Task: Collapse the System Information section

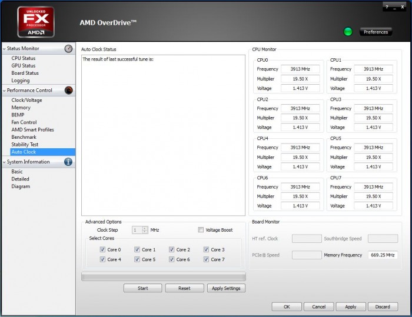Action: [x=4, y=162]
